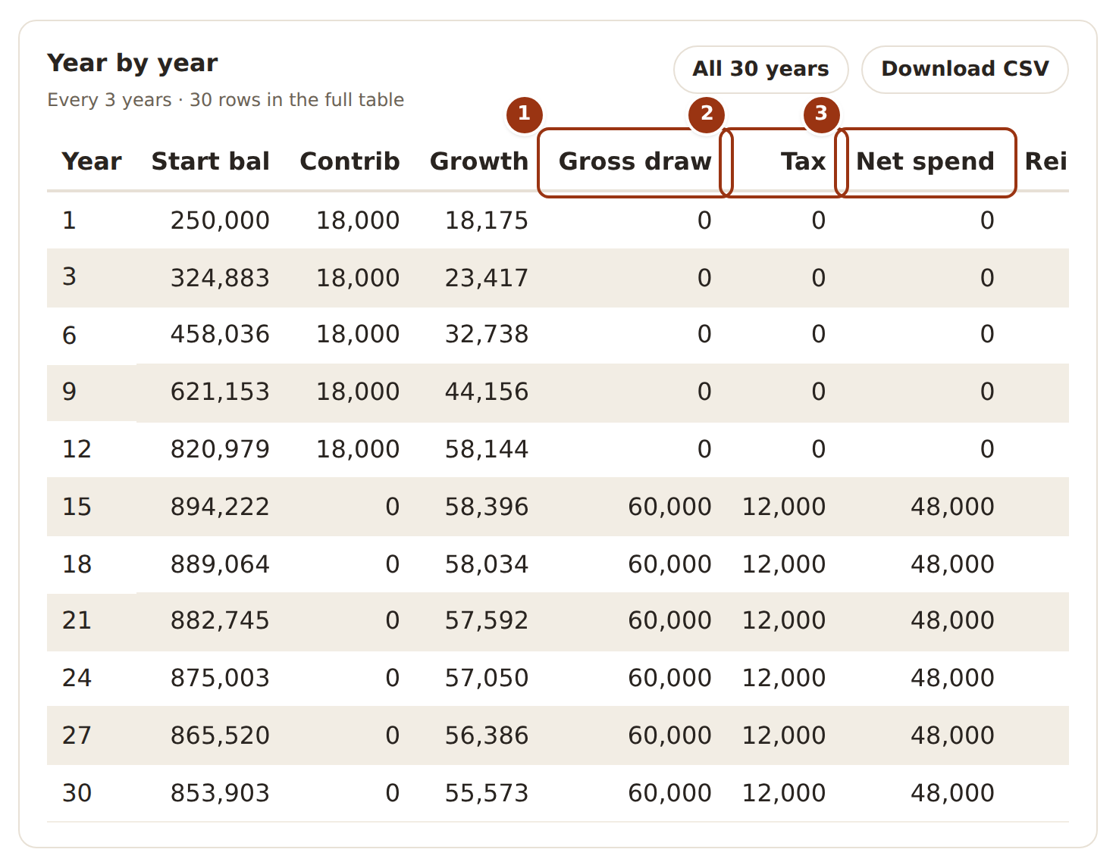Select start balance 853,903
This screenshot has width=1116, height=868.
[220, 793]
